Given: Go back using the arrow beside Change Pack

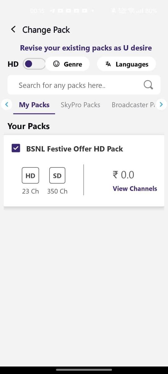Looking at the screenshot, I should 13,30.
